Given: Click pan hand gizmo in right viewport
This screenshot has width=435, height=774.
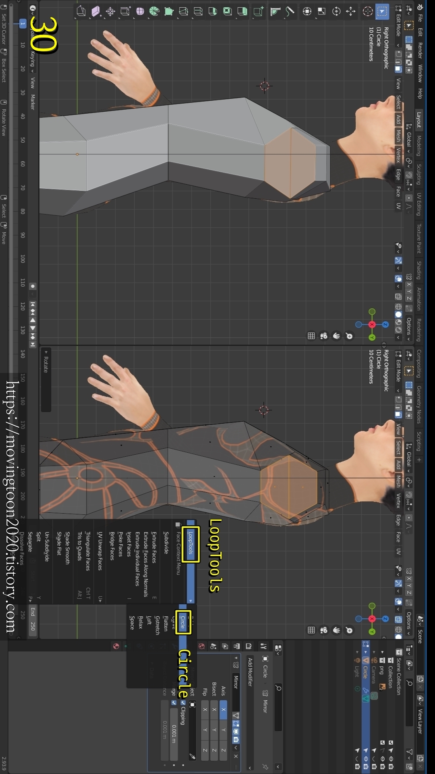Looking at the screenshot, I should [336, 630].
